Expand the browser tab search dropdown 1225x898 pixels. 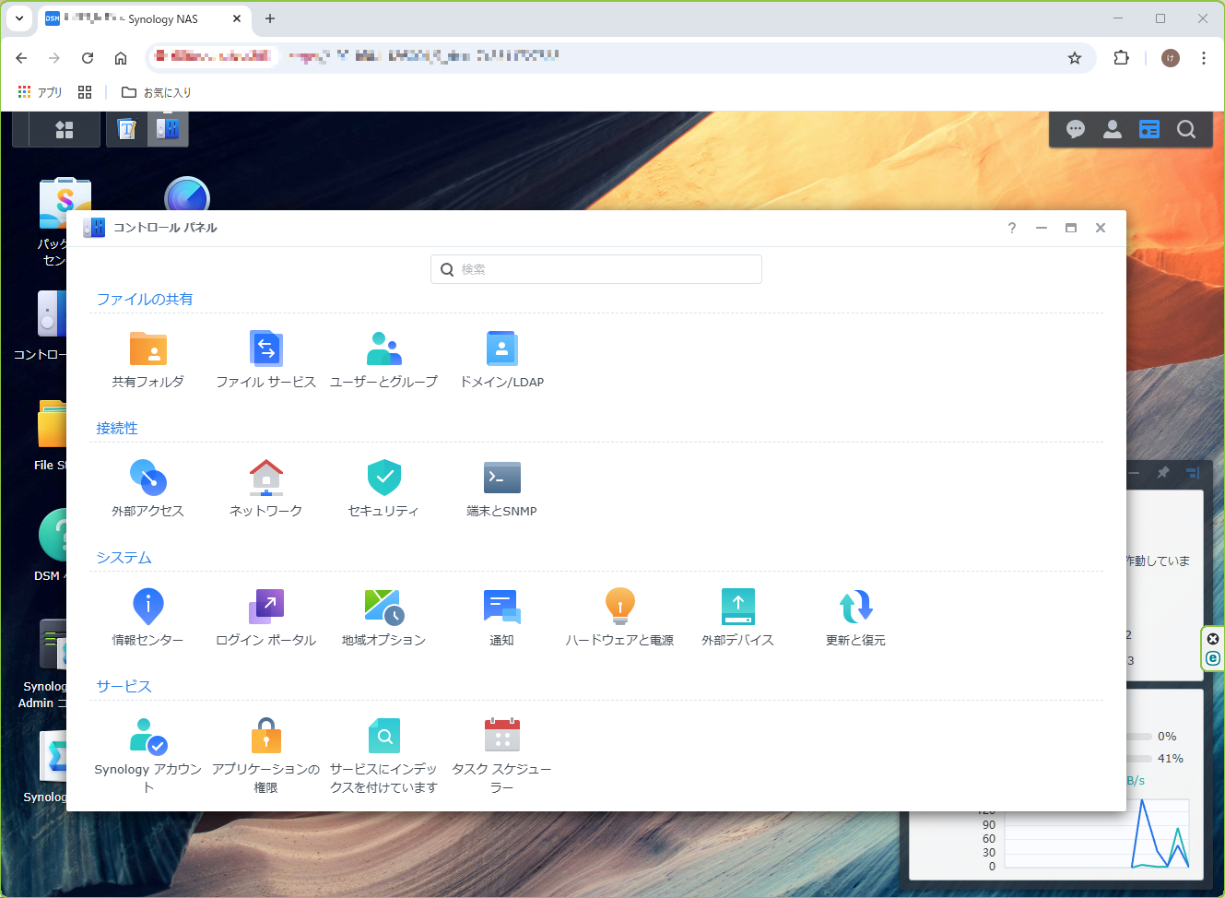pyautogui.click(x=19, y=18)
